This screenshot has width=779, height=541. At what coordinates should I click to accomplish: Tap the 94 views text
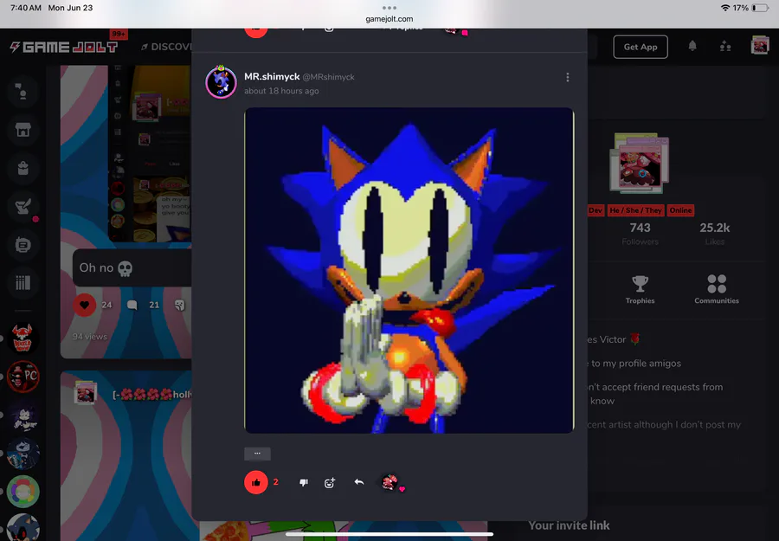point(90,337)
